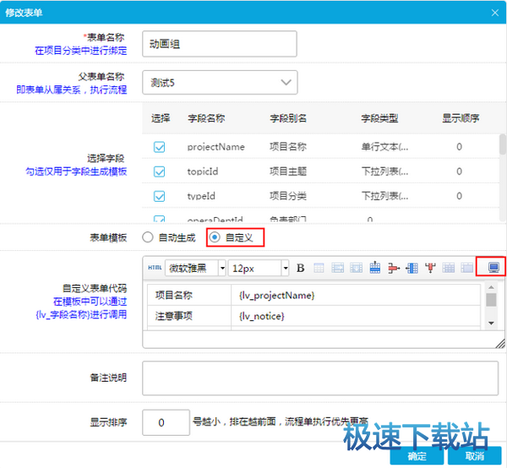Screen dimensions: 507x468
Task: Click the 项目主题 alias cell
Action: 288,171
